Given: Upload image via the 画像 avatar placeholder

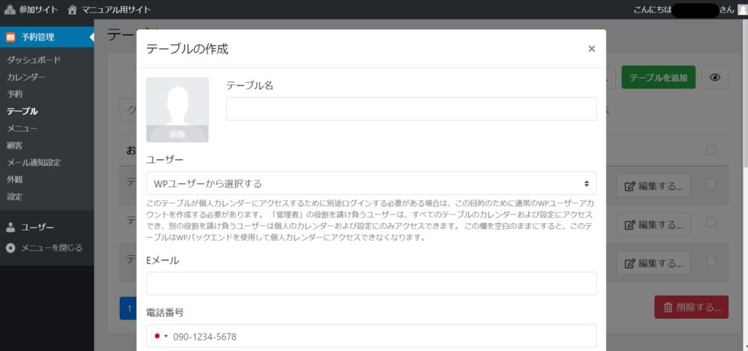Looking at the screenshot, I should tap(178, 110).
